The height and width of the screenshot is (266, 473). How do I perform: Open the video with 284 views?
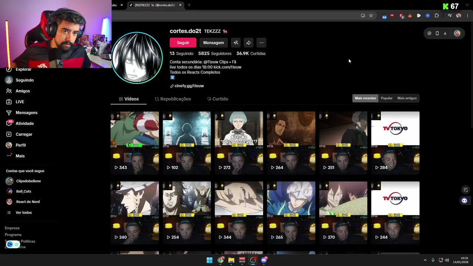click(x=395, y=143)
